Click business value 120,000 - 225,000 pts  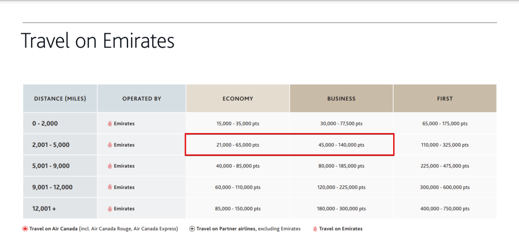(341, 187)
